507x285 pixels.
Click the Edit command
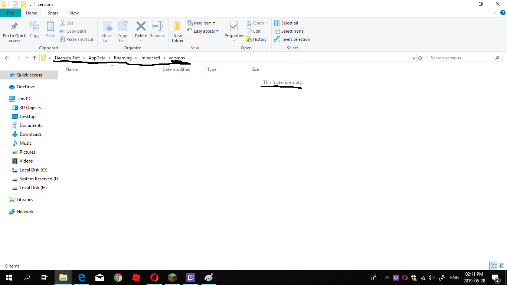click(x=253, y=31)
